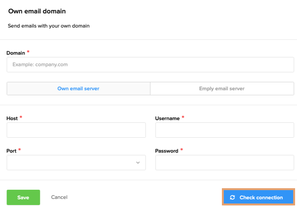Click the refresh icon on Check connection

(232, 198)
